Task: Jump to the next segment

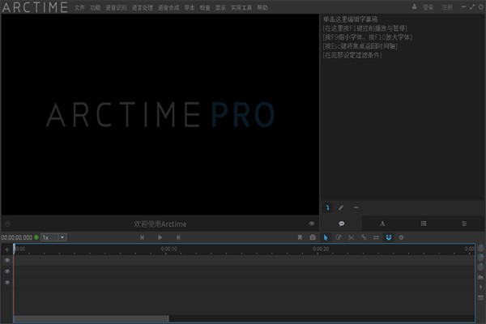Action: click(178, 237)
